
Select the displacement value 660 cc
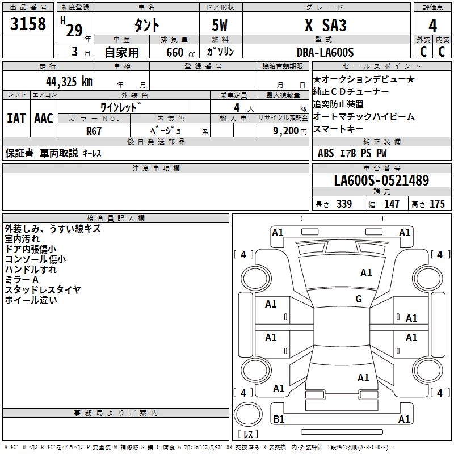(x=181, y=53)
